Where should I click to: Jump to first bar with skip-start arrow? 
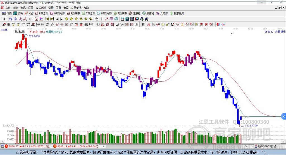[x=47, y=19]
